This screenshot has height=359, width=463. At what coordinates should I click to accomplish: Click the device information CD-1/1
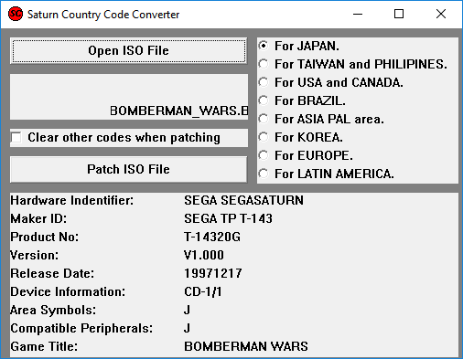pyautogui.click(x=203, y=291)
